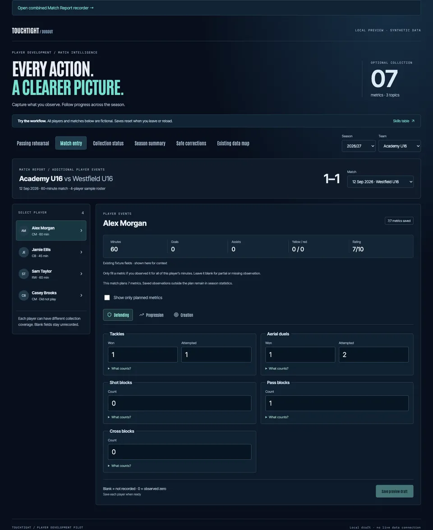
Task: Select the Match entry tab
Action: pyautogui.click(x=71, y=143)
